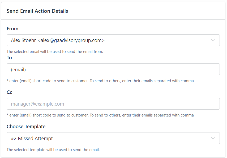Click the chevron arrow in the From field
Screen dimensions: 227x158
(x=213, y=40)
